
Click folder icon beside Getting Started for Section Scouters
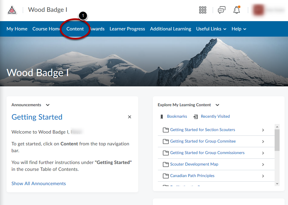(166, 130)
